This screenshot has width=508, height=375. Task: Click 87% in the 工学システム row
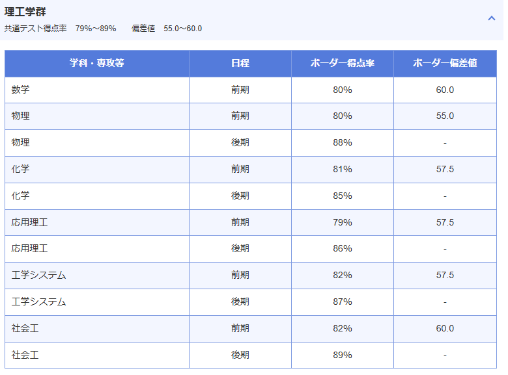343,302
